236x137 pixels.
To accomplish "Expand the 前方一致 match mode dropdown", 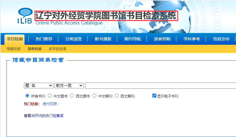I will [x=69, y=85].
